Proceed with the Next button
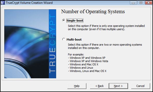 (x=118, y=86)
